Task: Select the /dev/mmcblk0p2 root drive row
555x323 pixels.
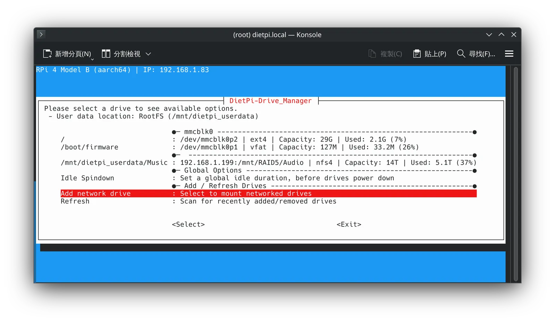Action: [x=268, y=139]
